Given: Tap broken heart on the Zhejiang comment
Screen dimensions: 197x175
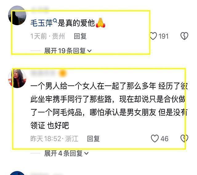Looking at the screenshot, I should [x=184, y=138].
